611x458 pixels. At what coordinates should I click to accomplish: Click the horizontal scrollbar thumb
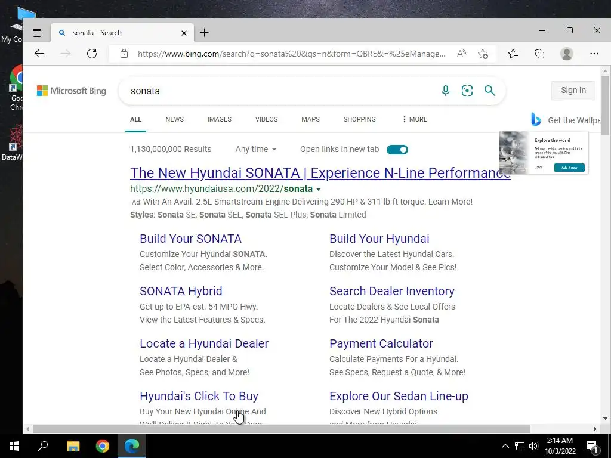pos(282,429)
